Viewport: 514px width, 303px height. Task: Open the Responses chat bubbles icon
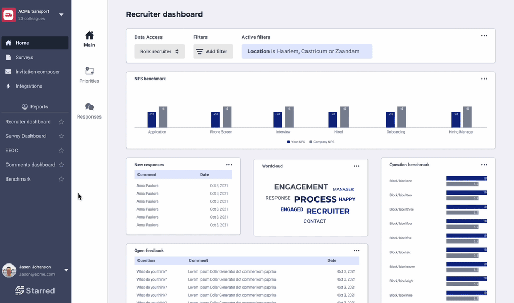tap(89, 106)
